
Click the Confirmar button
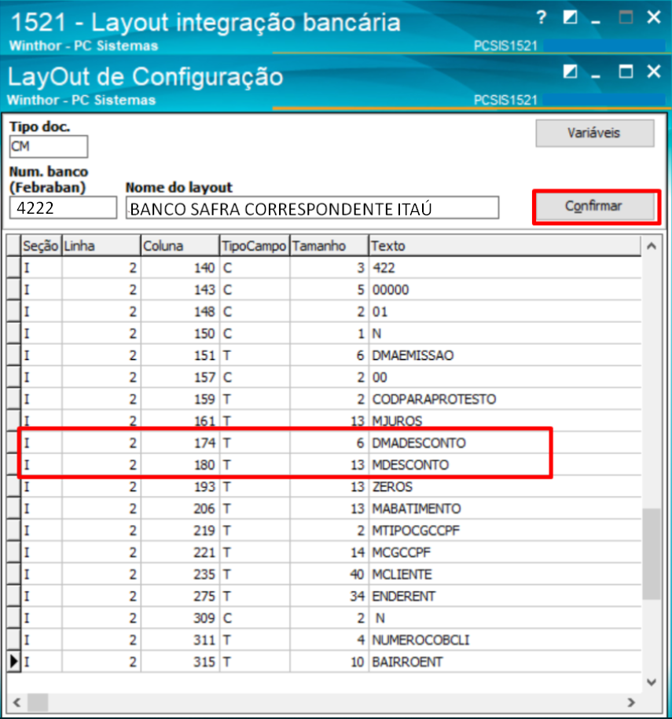[x=594, y=207]
